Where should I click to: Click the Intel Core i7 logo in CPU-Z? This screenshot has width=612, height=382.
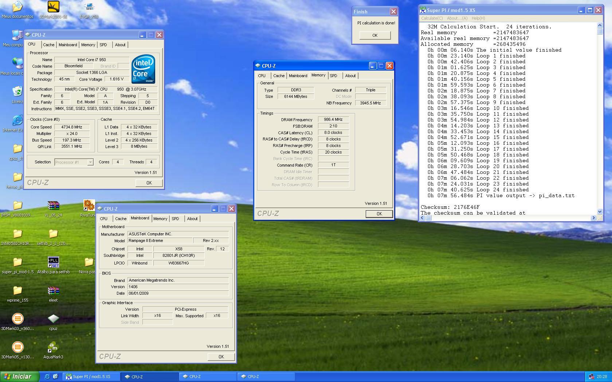[144, 69]
